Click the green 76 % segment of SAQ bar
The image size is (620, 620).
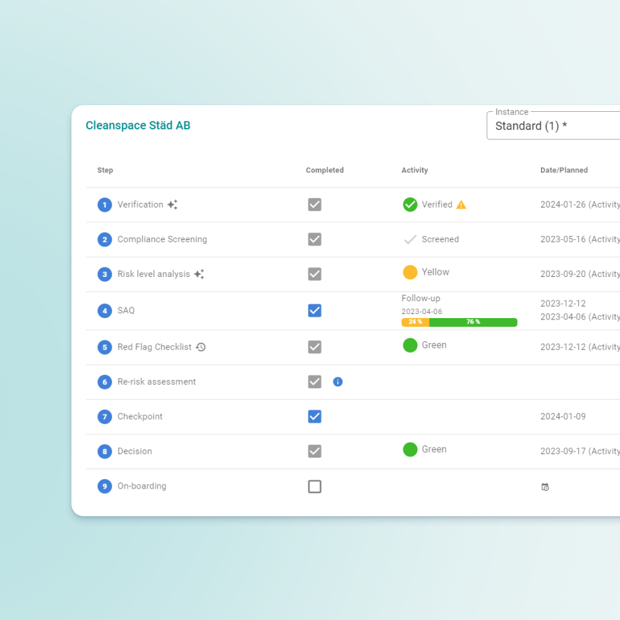coord(473,322)
